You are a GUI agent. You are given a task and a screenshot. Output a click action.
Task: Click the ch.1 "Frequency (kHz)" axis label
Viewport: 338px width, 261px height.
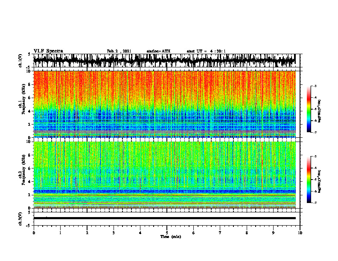point(23,99)
